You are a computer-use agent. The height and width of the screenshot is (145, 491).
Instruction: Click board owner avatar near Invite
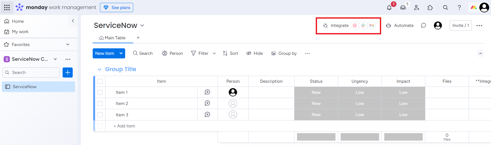tap(438, 25)
